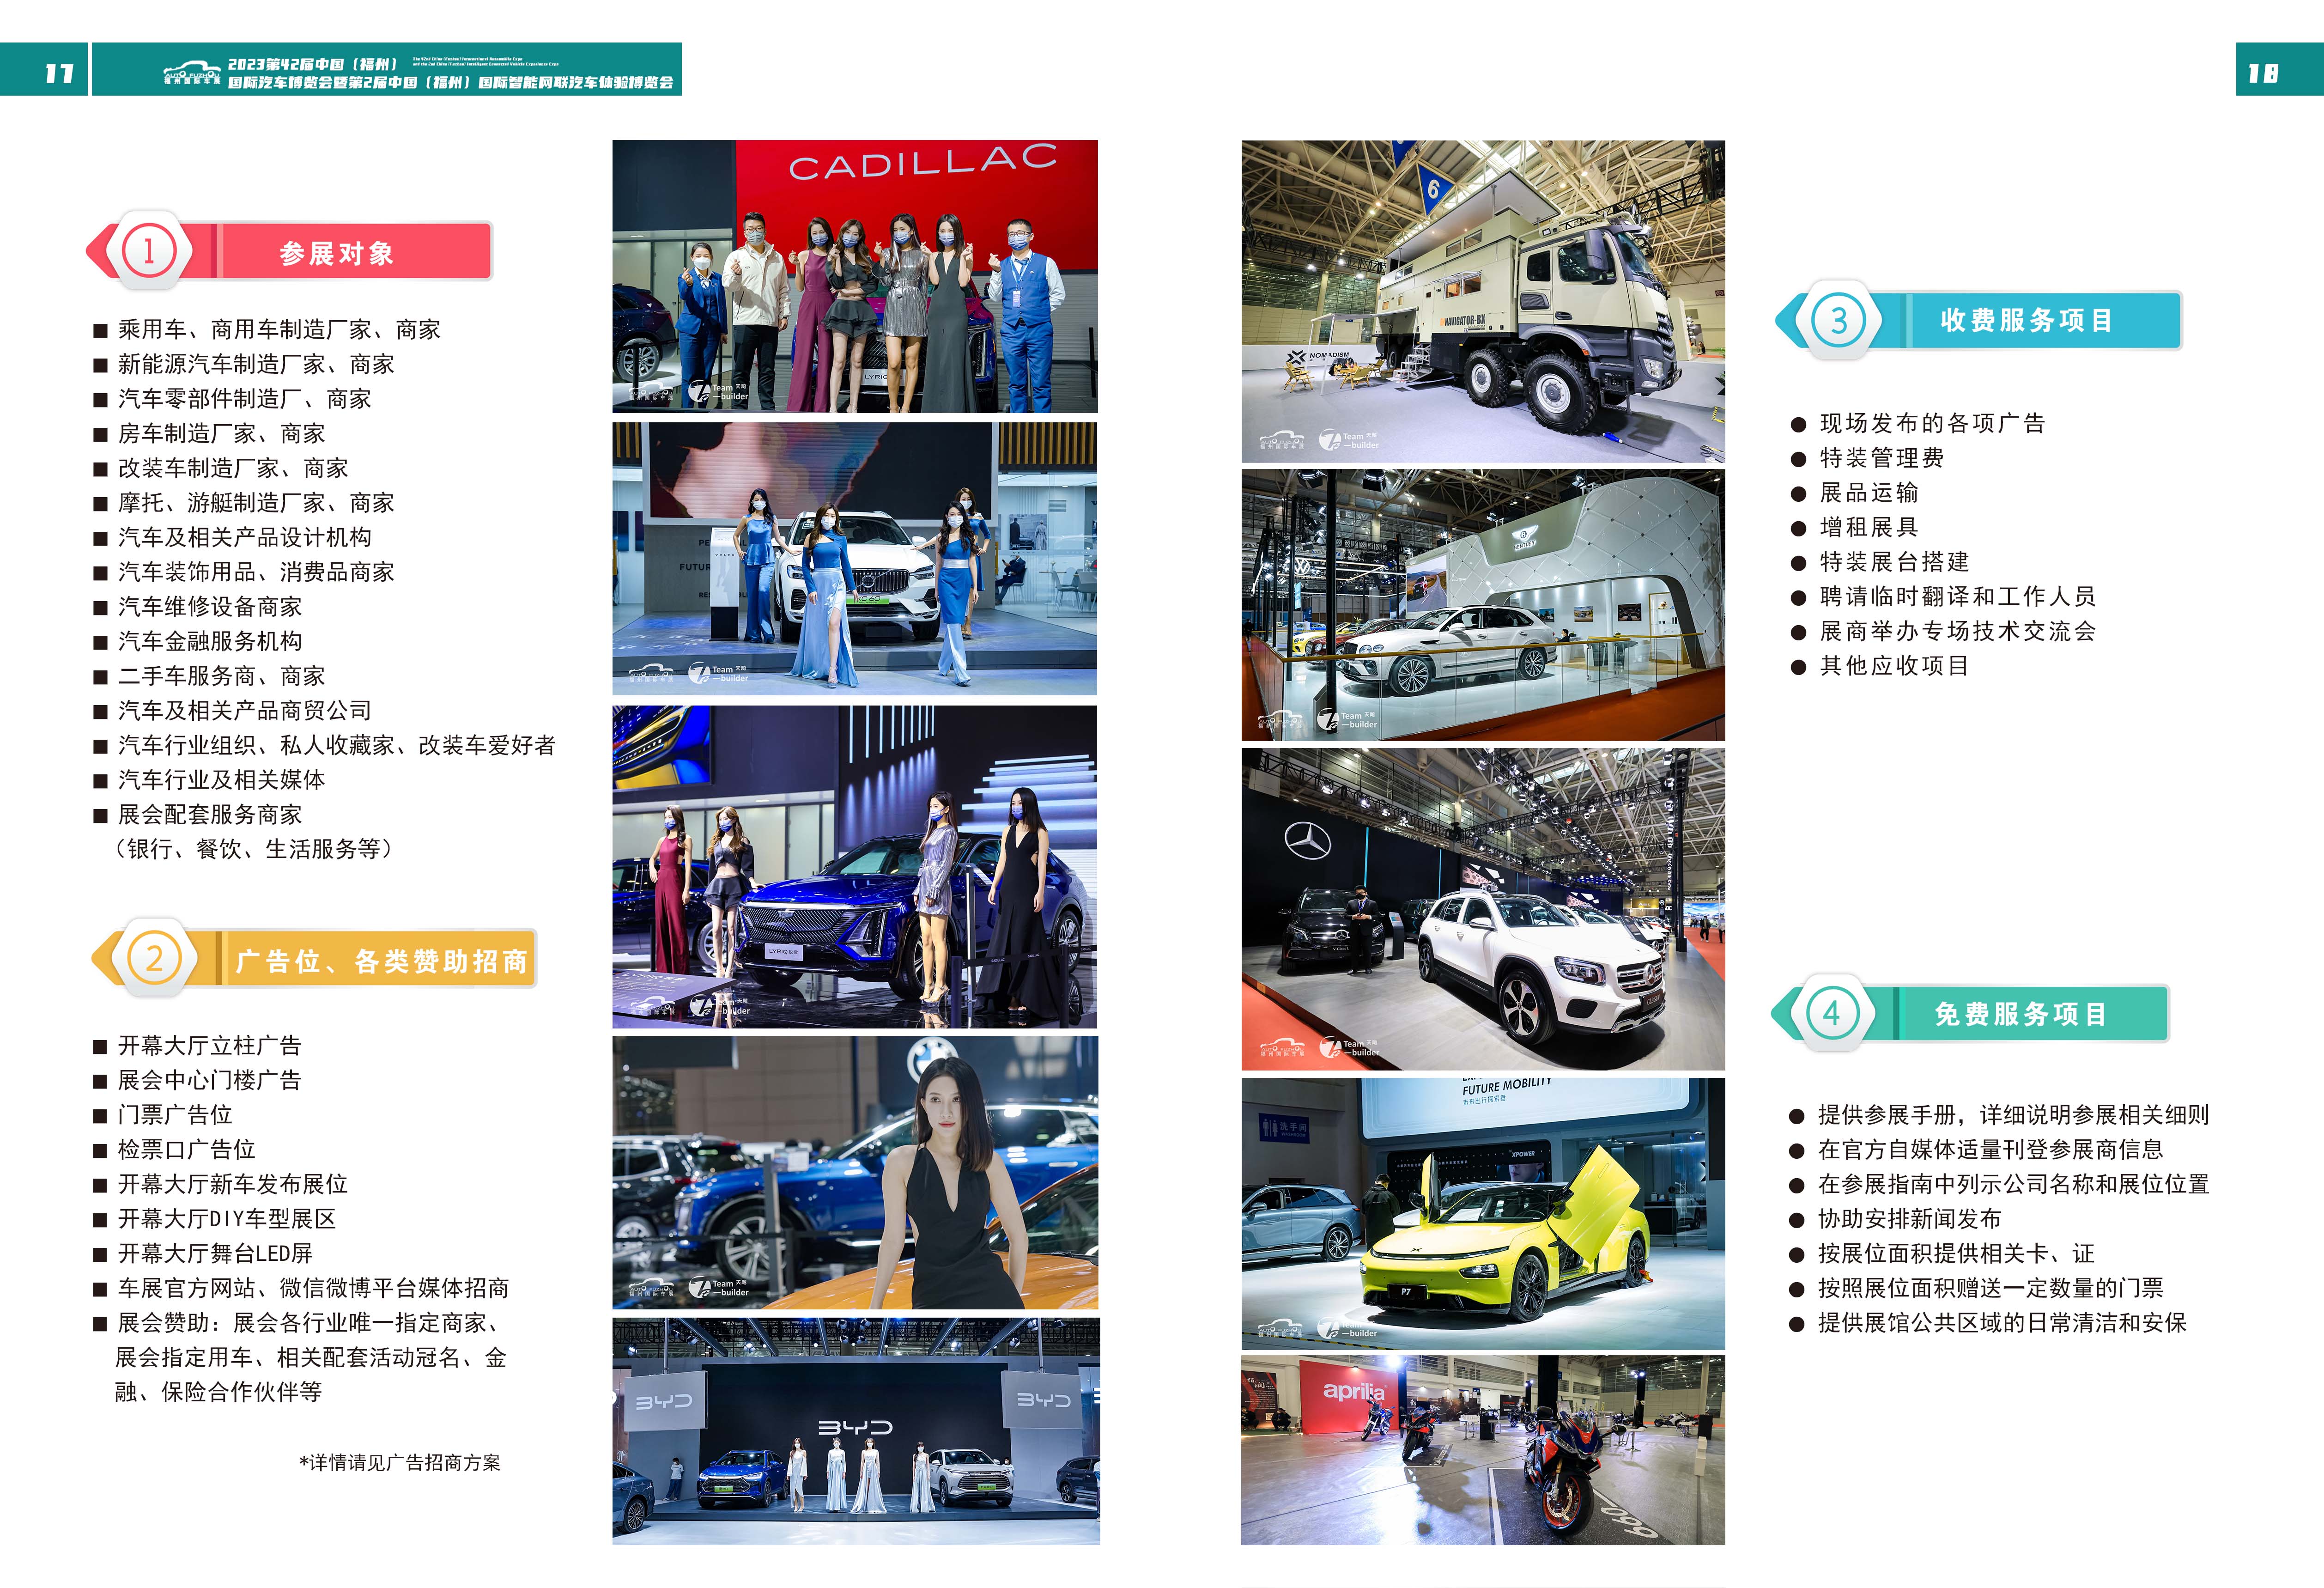This screenshot has width=2324, height=1588.
Task: Click text 房车制造厂家、商家
Action: pyautogui.click(x=222, y=433)
